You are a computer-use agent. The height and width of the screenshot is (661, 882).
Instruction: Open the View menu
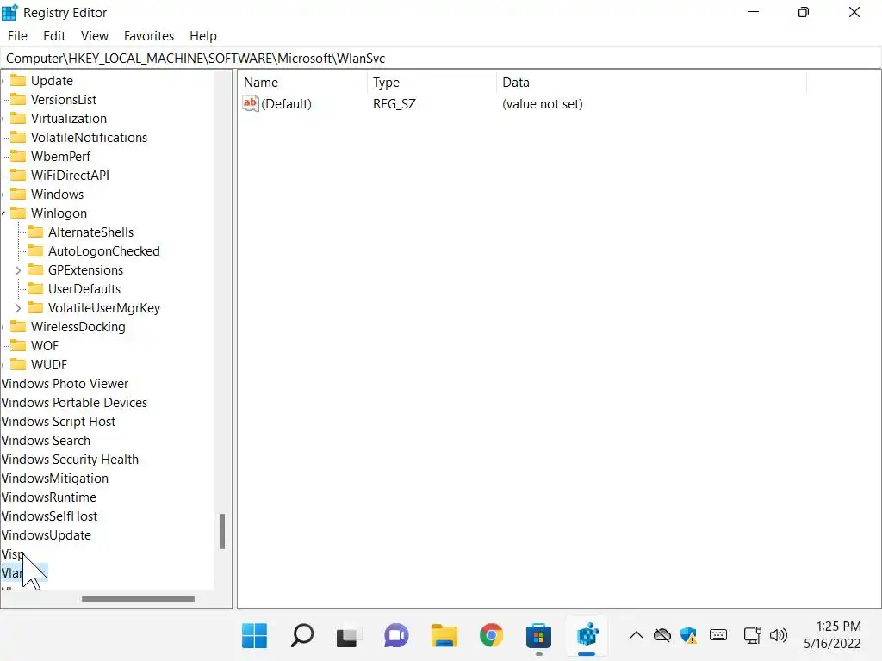95,36
